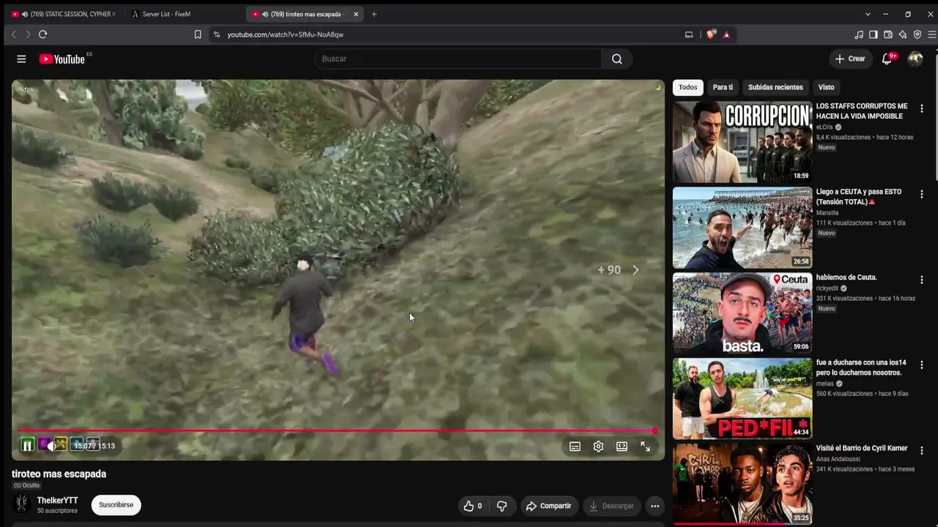Open the video settings gear

[x=599, y=446]
